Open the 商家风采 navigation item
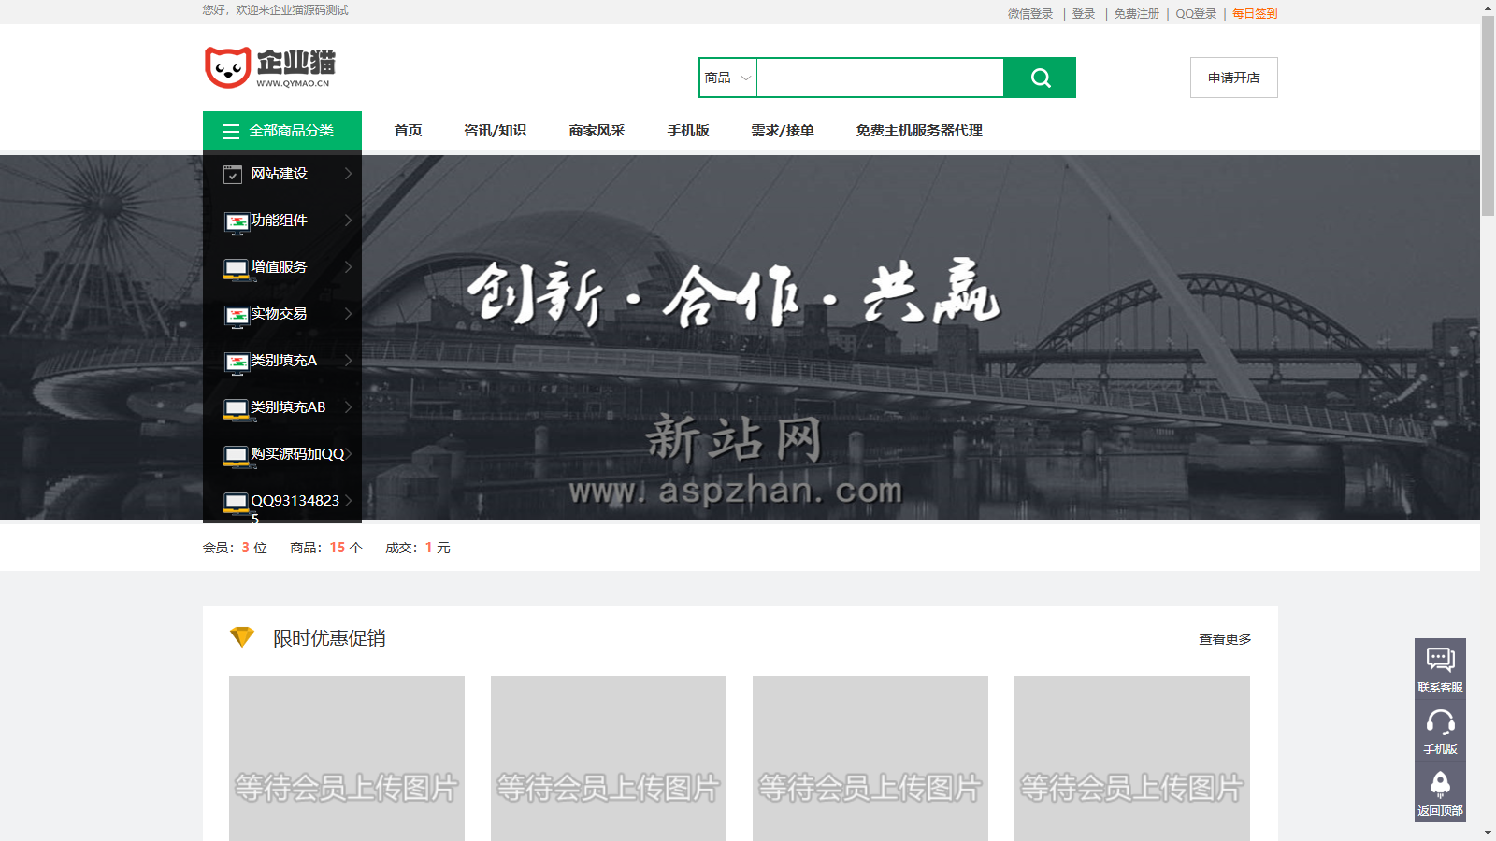Image resolution: width=1496 pixels, height=841 pixels. pyautogui.click(x=597, y=131)
